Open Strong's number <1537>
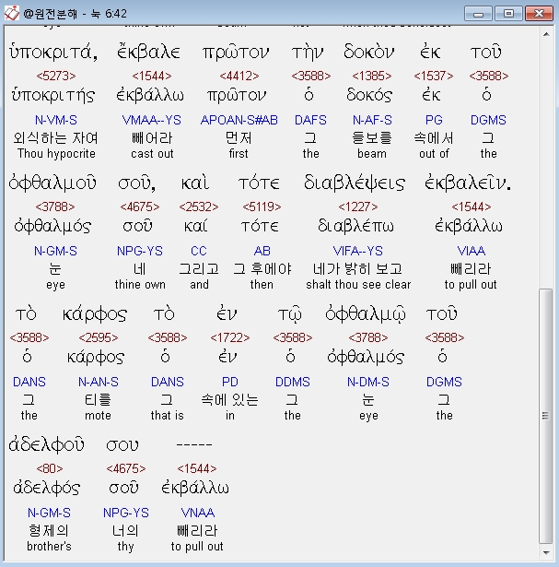Screen dimensions: 559x567 pos(434,76)
